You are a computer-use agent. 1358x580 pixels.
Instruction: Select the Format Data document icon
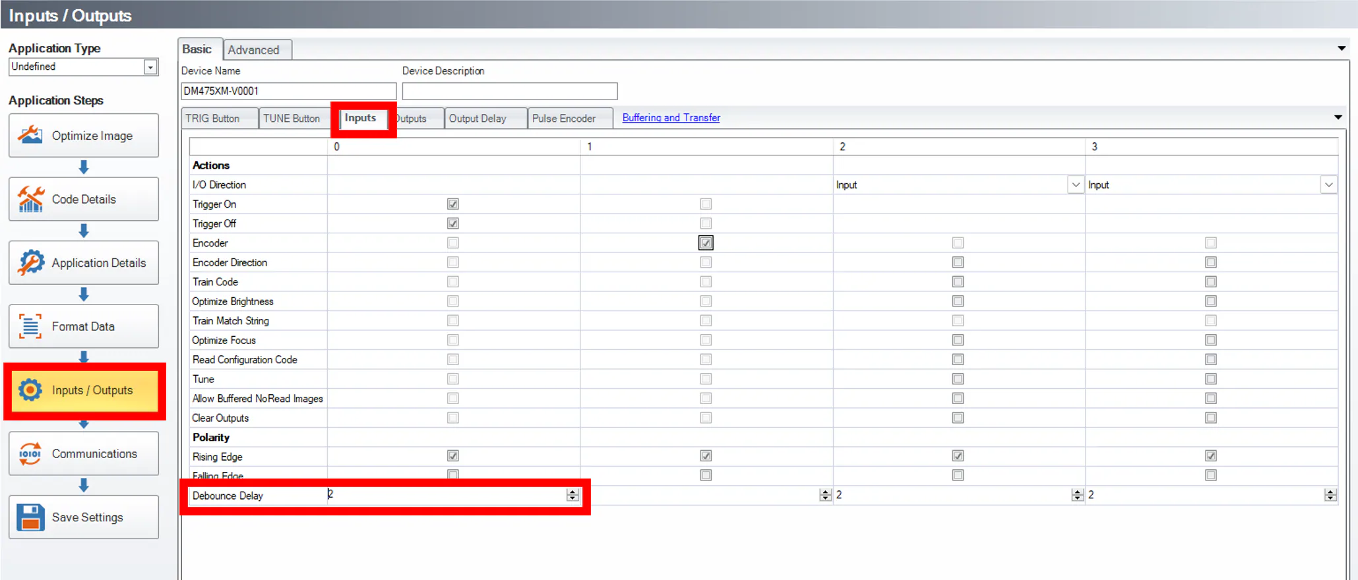tap(30, 326)
